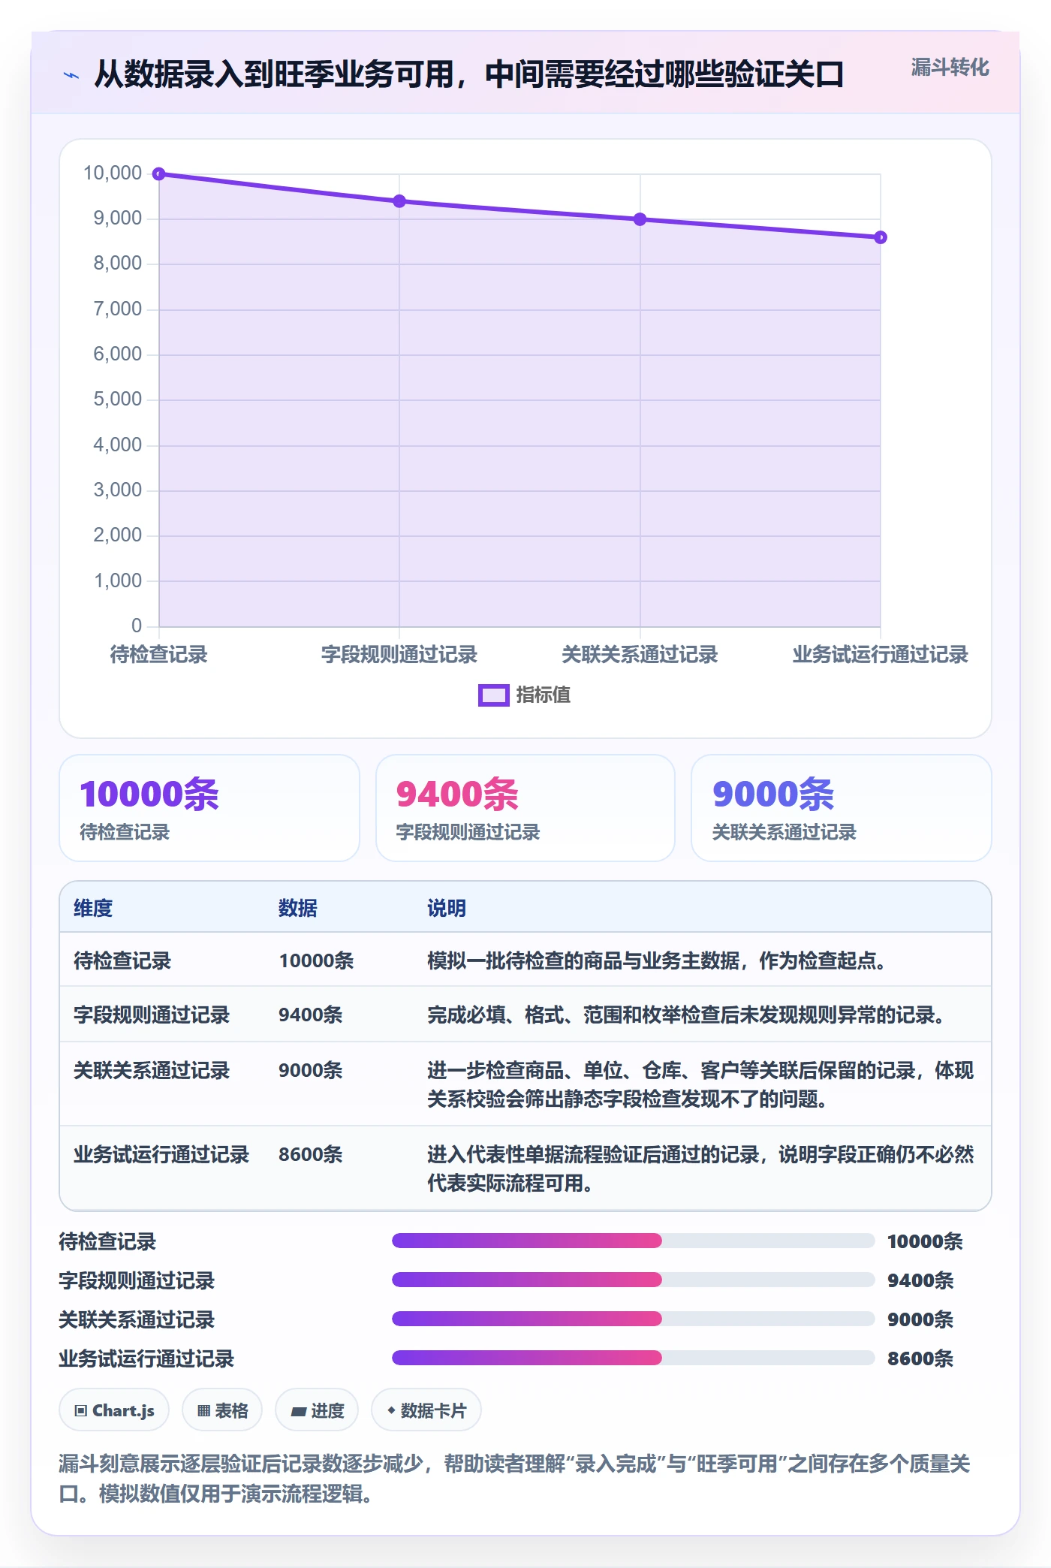Click the Chart.js tag chip
The height and width of the screenshot is (1568, 1051).
114,1410
